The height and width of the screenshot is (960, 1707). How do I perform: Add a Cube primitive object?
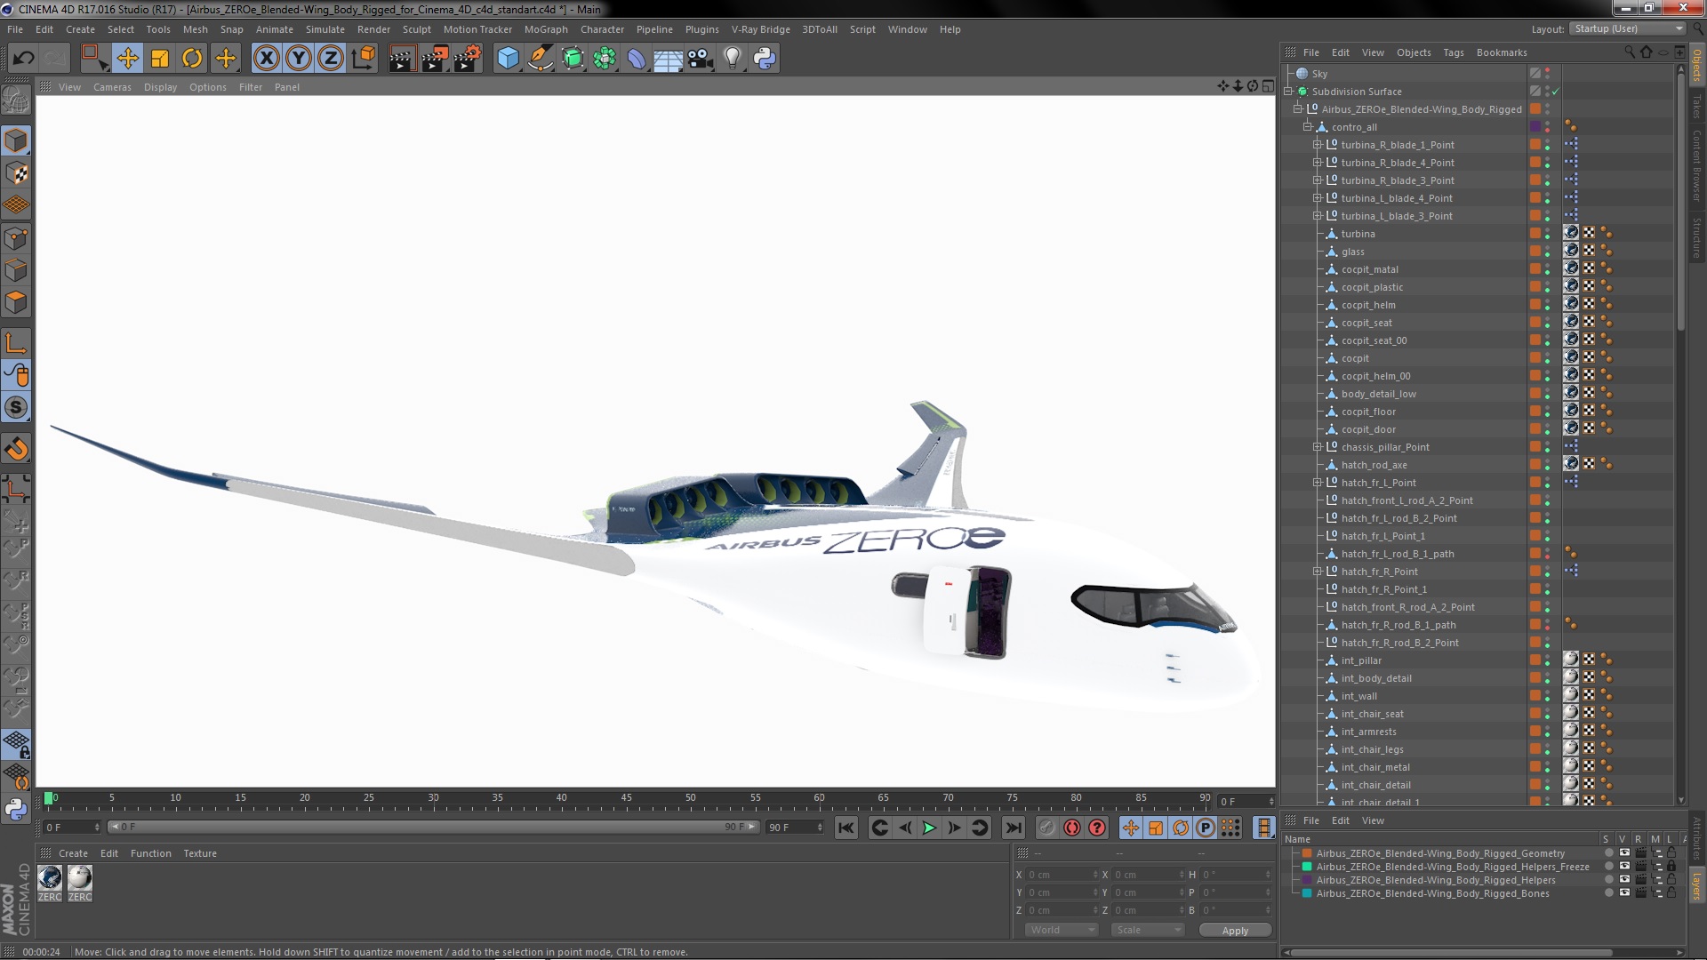[x=508, y=59]
